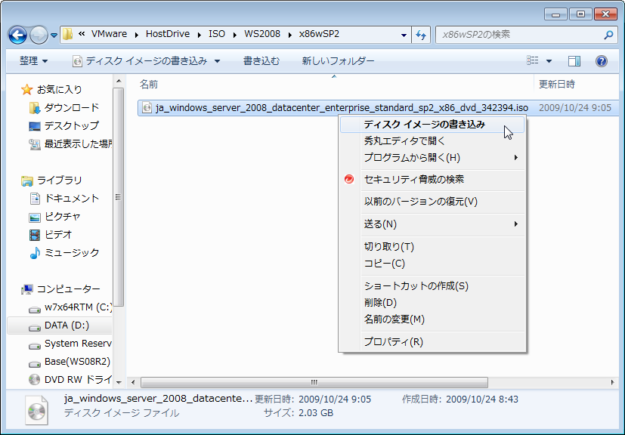Click the navigation pane scroll up arrow

click(119, 82)
